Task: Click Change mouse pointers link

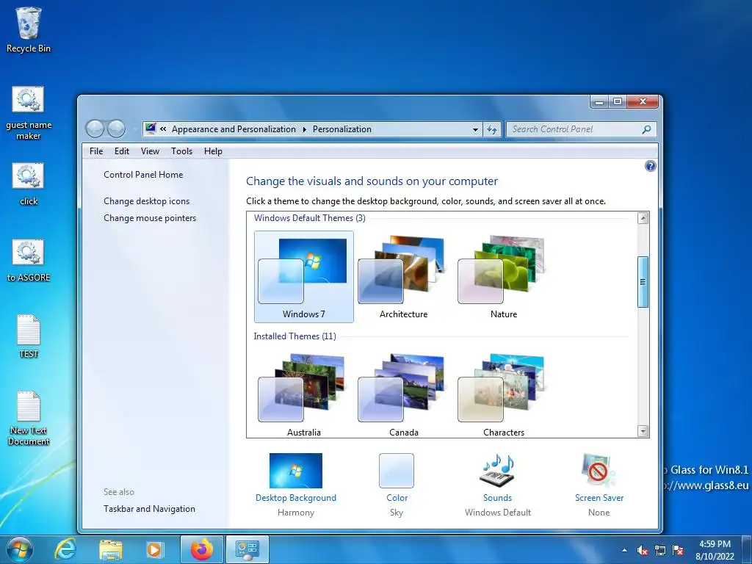Action: pos(150,217)
